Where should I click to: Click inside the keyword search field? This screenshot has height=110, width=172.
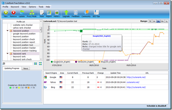tap(19, 64)
